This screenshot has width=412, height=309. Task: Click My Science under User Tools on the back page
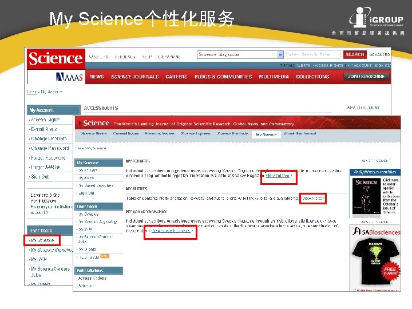[x=42, y=240]
